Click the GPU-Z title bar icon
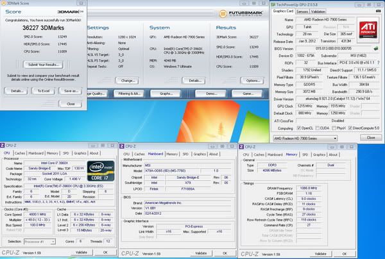Viewport: 385px width, 259px height. coord(273,4)
